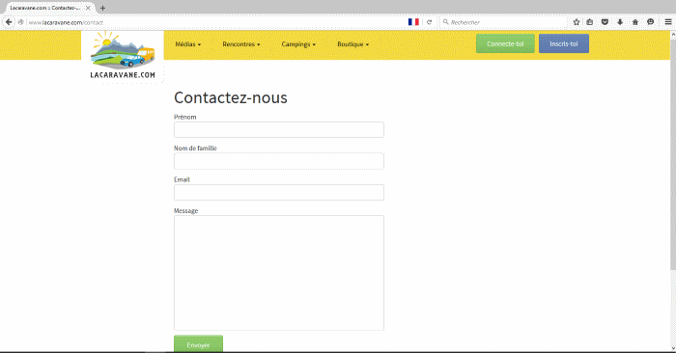Click the Nom de famille label
The height and width of the screenshot is (353, 676).
pyautogui.click(x=195, y=149)
